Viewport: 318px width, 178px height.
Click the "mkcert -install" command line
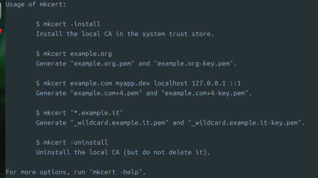tap(68, 24)
